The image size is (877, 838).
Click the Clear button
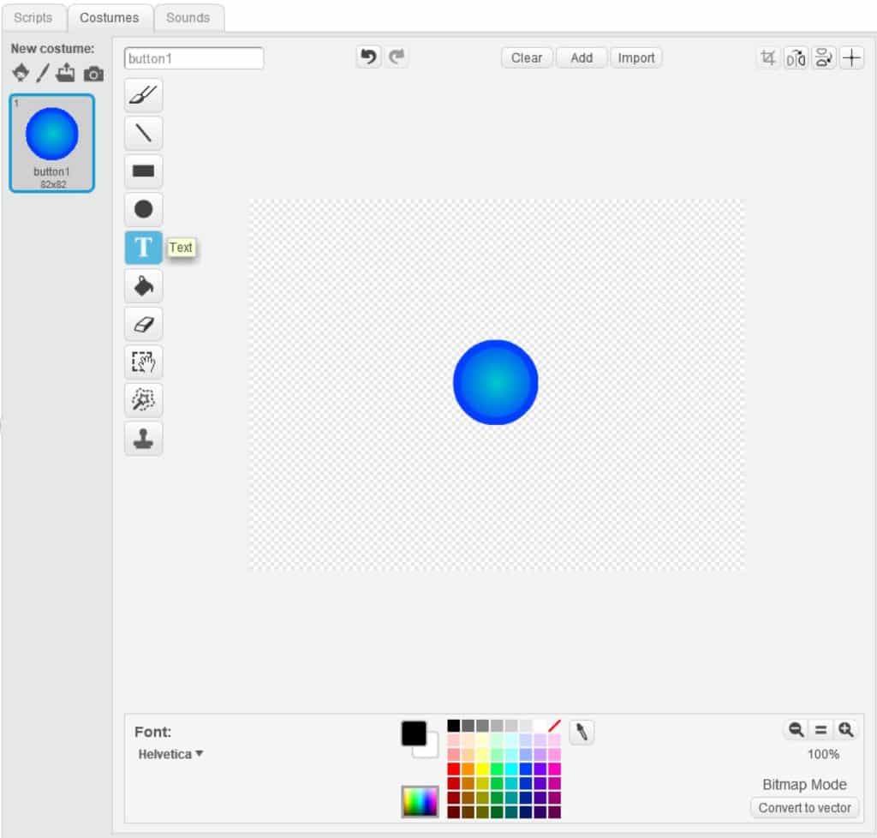(527, 57)
